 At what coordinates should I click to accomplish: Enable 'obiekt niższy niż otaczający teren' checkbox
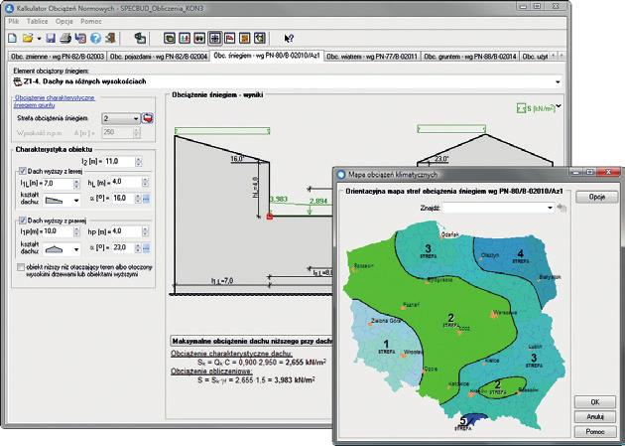point(21,267)
